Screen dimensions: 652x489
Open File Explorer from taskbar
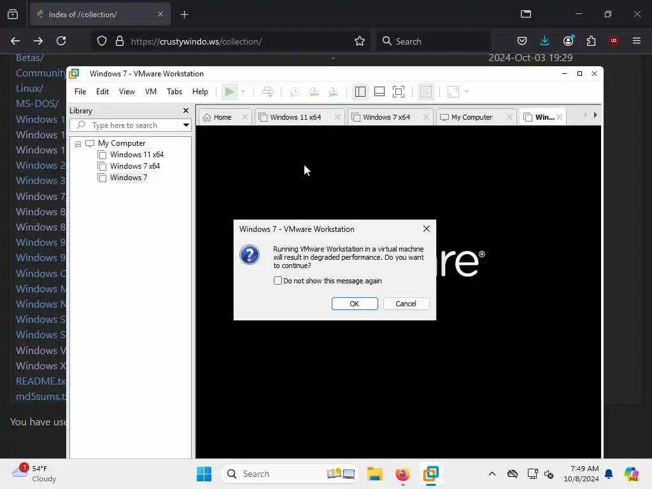(x=374, y=474)
